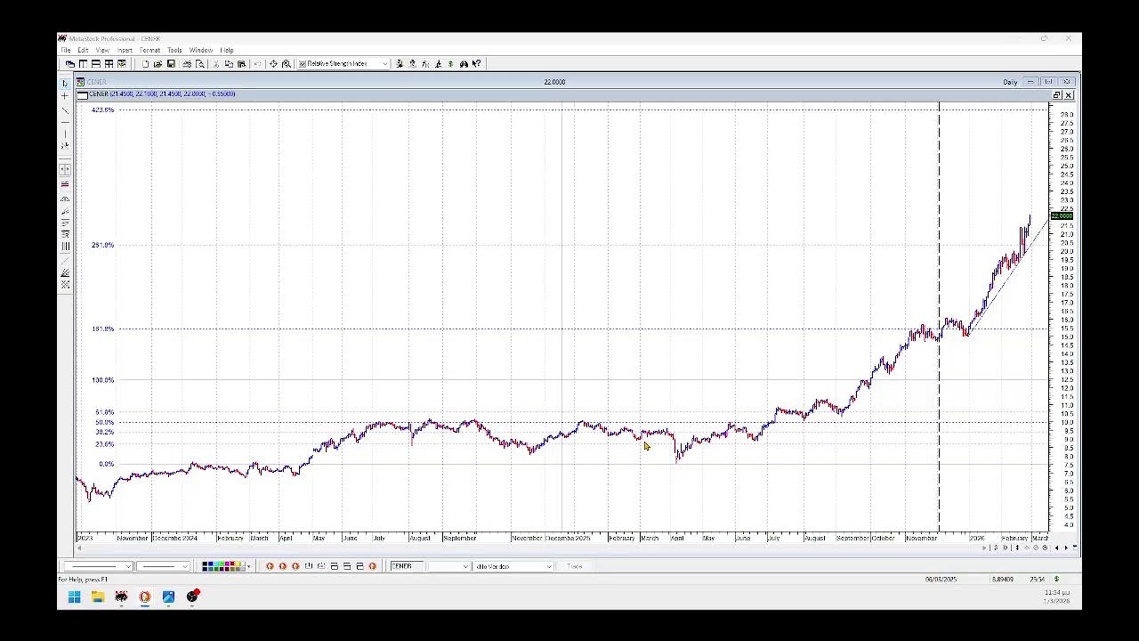1139x641 pixels.
Task: Open the Help menu
Action: 227,51
